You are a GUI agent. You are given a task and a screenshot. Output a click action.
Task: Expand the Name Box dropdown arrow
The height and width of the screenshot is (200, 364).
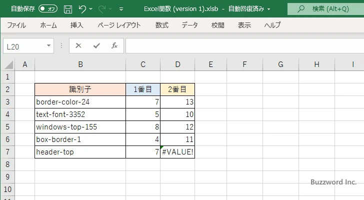pyautogui.click(x=49, y=45)
